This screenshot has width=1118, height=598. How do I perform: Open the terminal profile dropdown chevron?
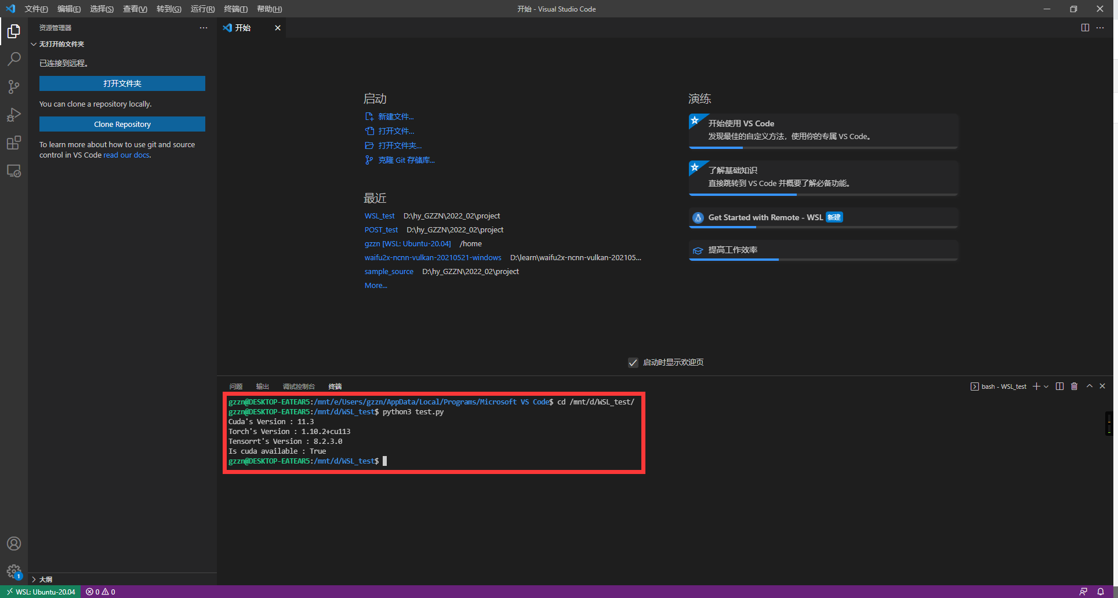pos(1046,386)
